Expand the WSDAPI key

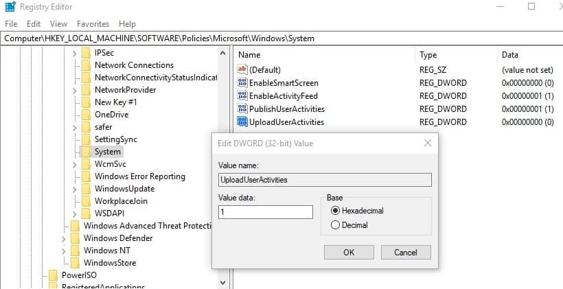74,214
